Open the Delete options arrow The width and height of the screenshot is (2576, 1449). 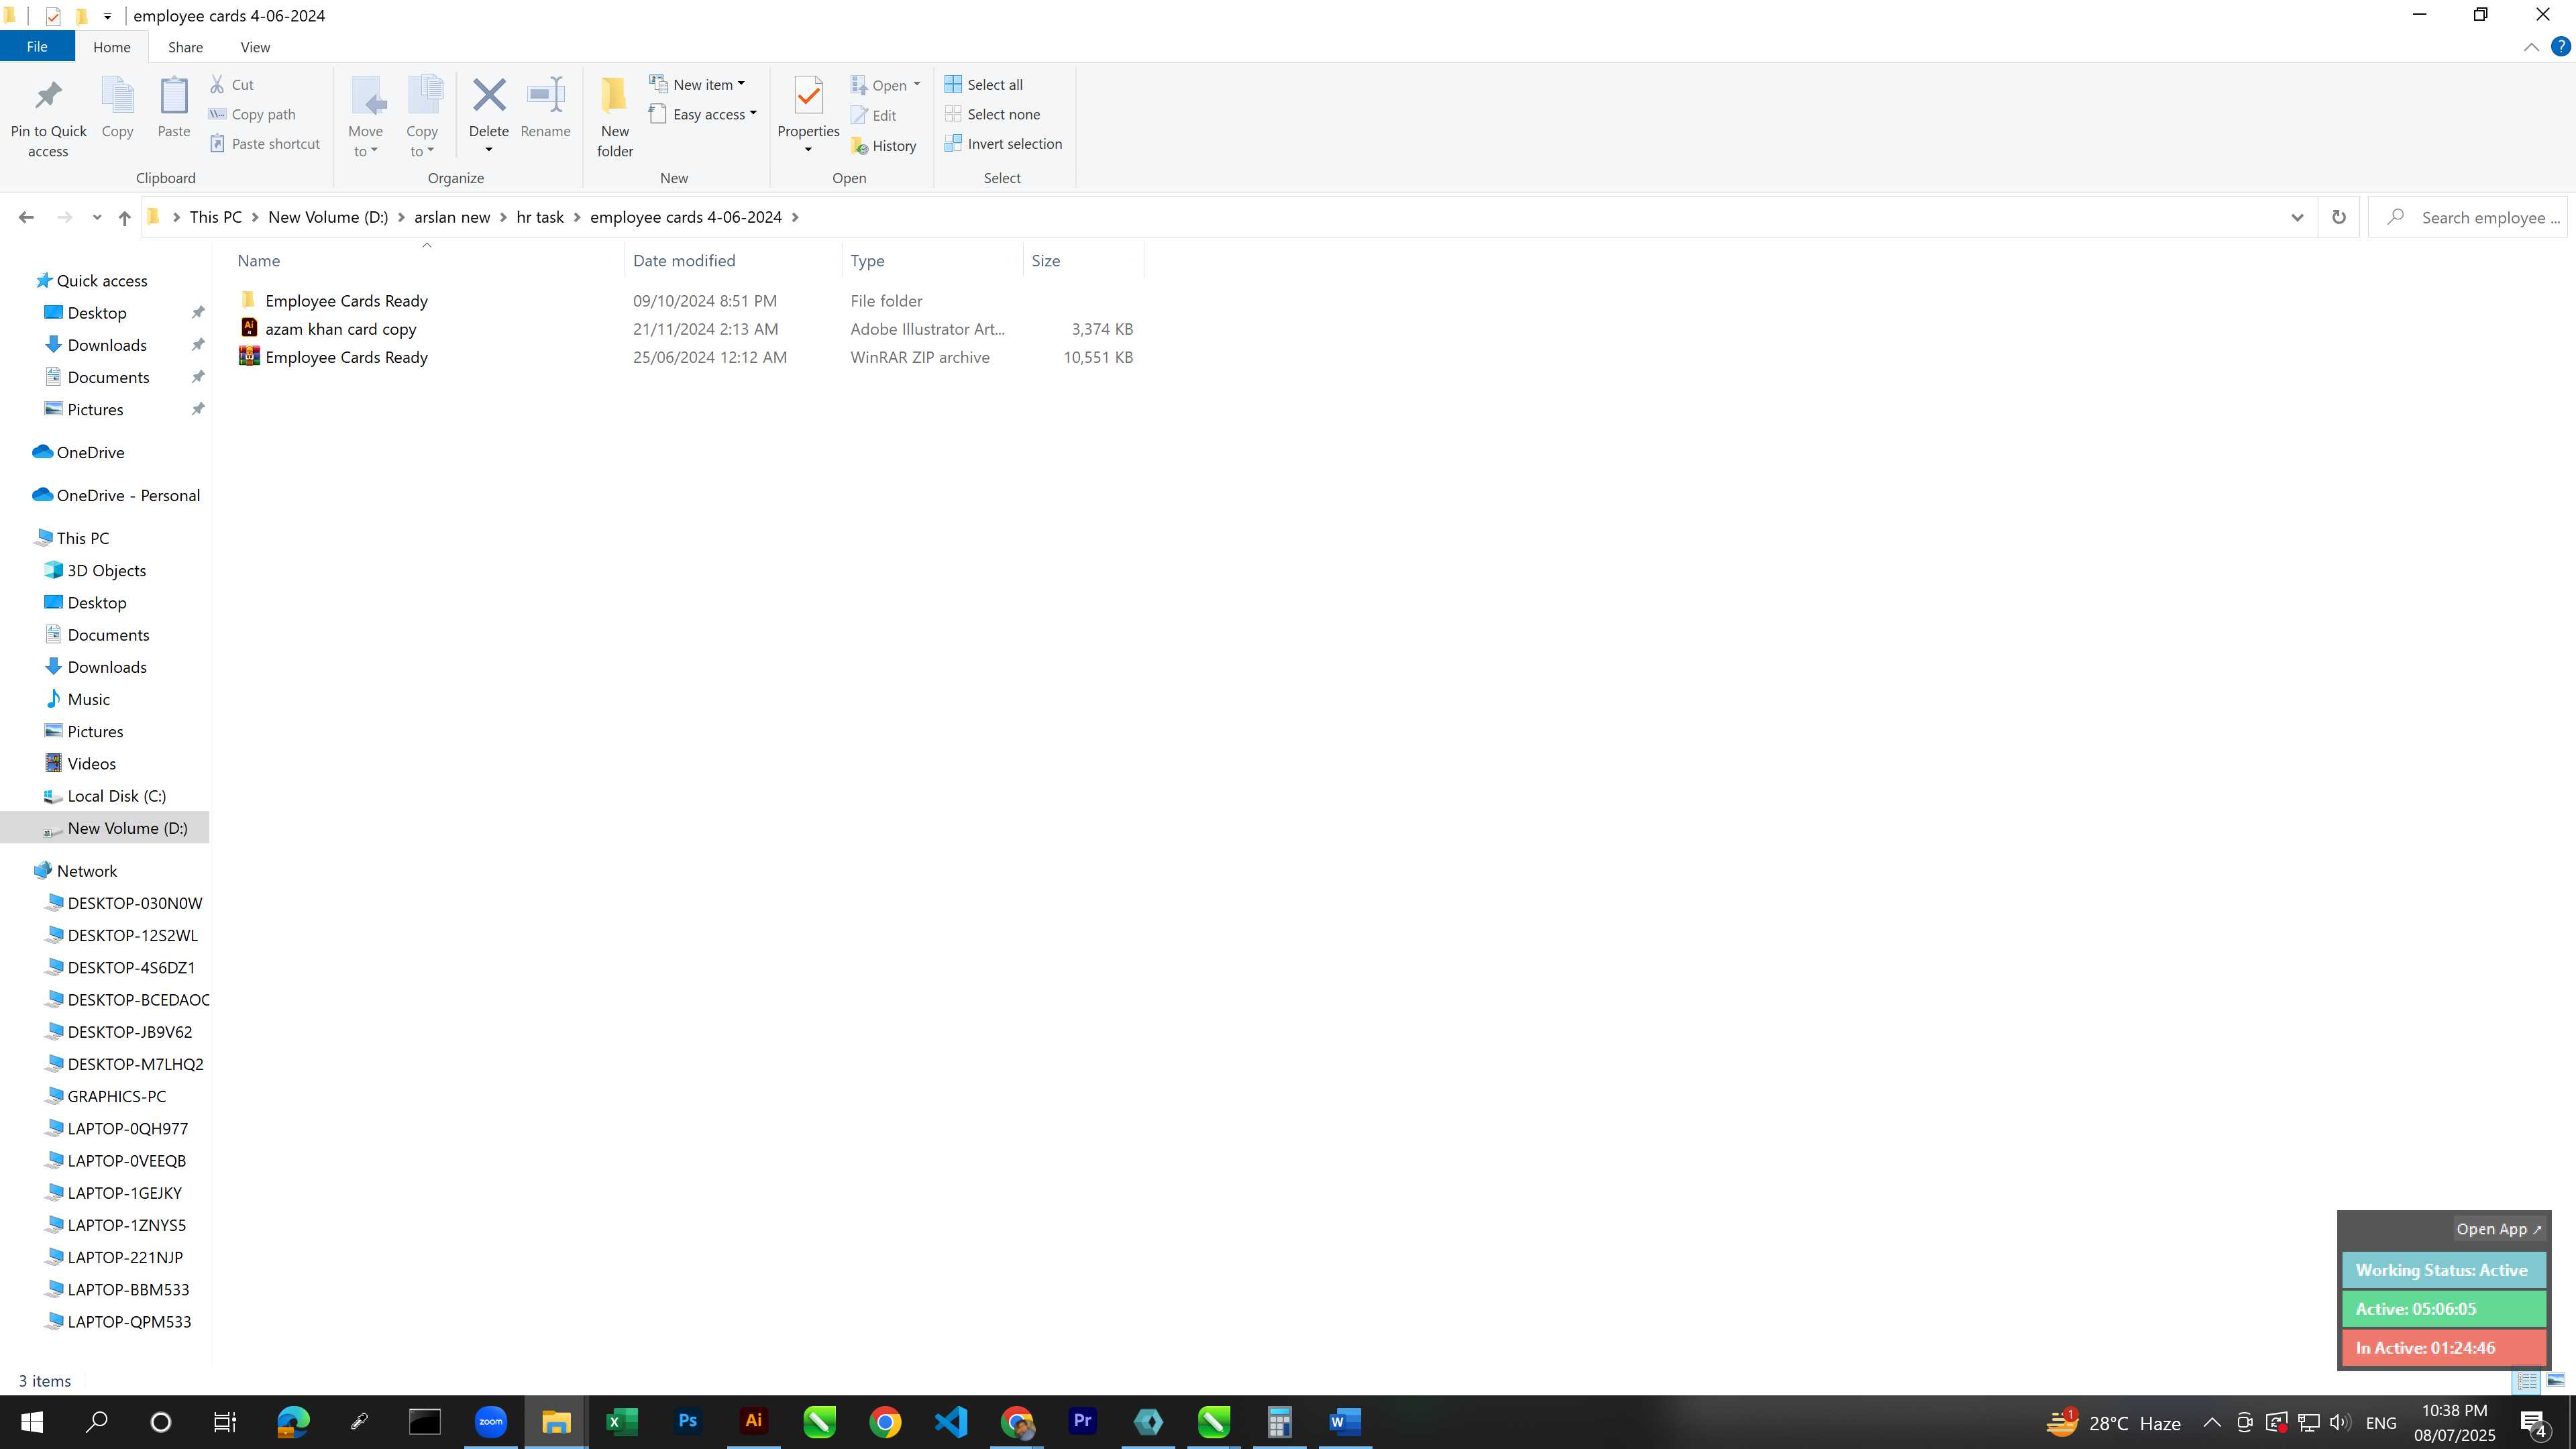489,151
